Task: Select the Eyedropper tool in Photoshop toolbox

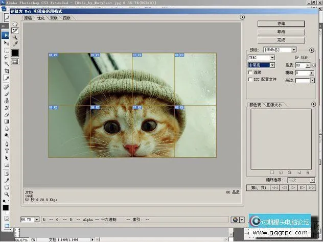Action: [x=6, y=180]
